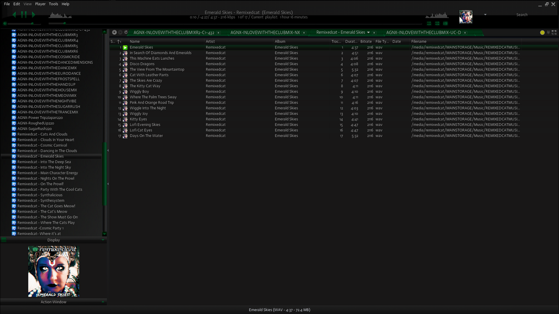Select track Lofi Cat Eyes
This screenshot has width=559, height=314.
coord(141,130)
